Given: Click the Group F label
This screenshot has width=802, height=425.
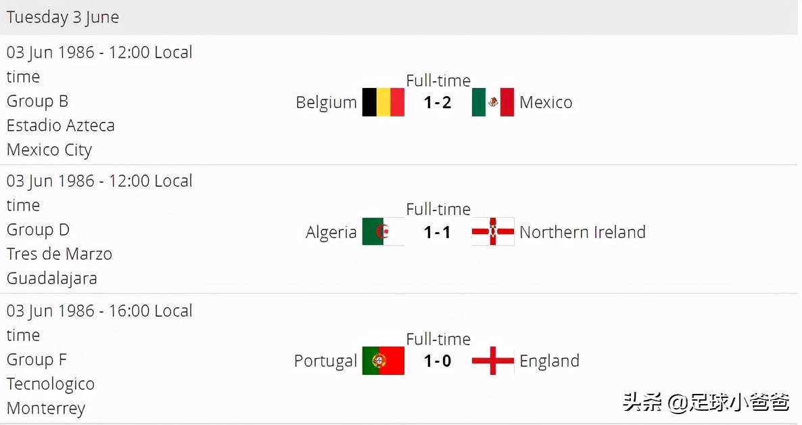Looking at the screenshot, I should 37,359.
